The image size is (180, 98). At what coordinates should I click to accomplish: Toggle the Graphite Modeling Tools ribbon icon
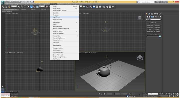pos(94,7)
